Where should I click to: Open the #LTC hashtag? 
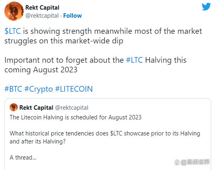[x=134, y=60]
